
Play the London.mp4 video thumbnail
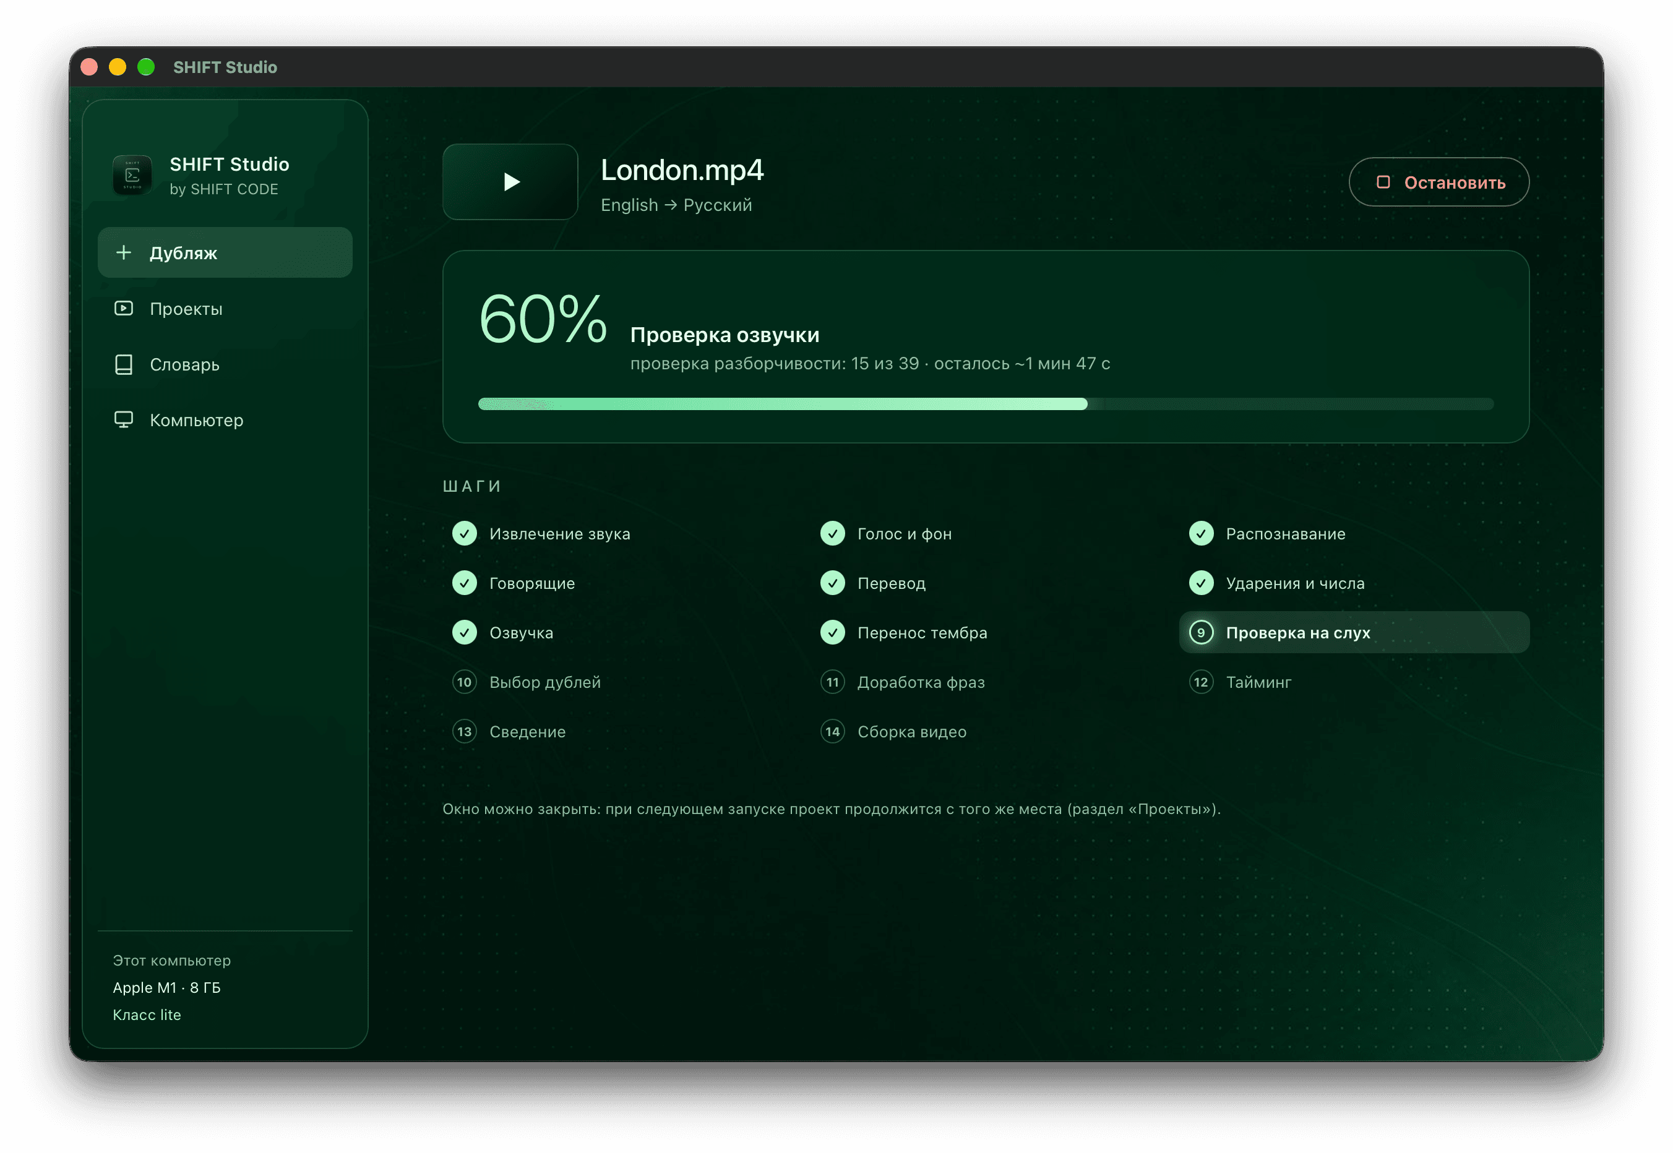[510, 182]
